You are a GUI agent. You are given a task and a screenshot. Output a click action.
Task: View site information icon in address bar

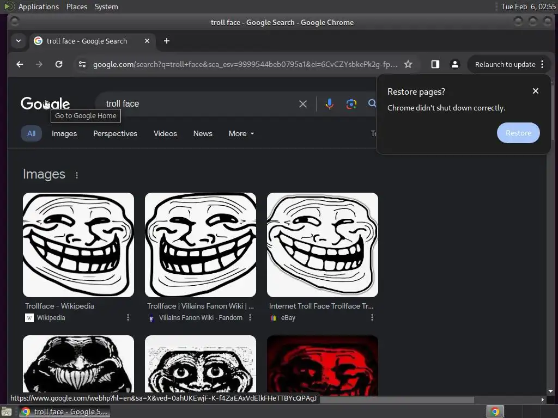tap(82, 64)
